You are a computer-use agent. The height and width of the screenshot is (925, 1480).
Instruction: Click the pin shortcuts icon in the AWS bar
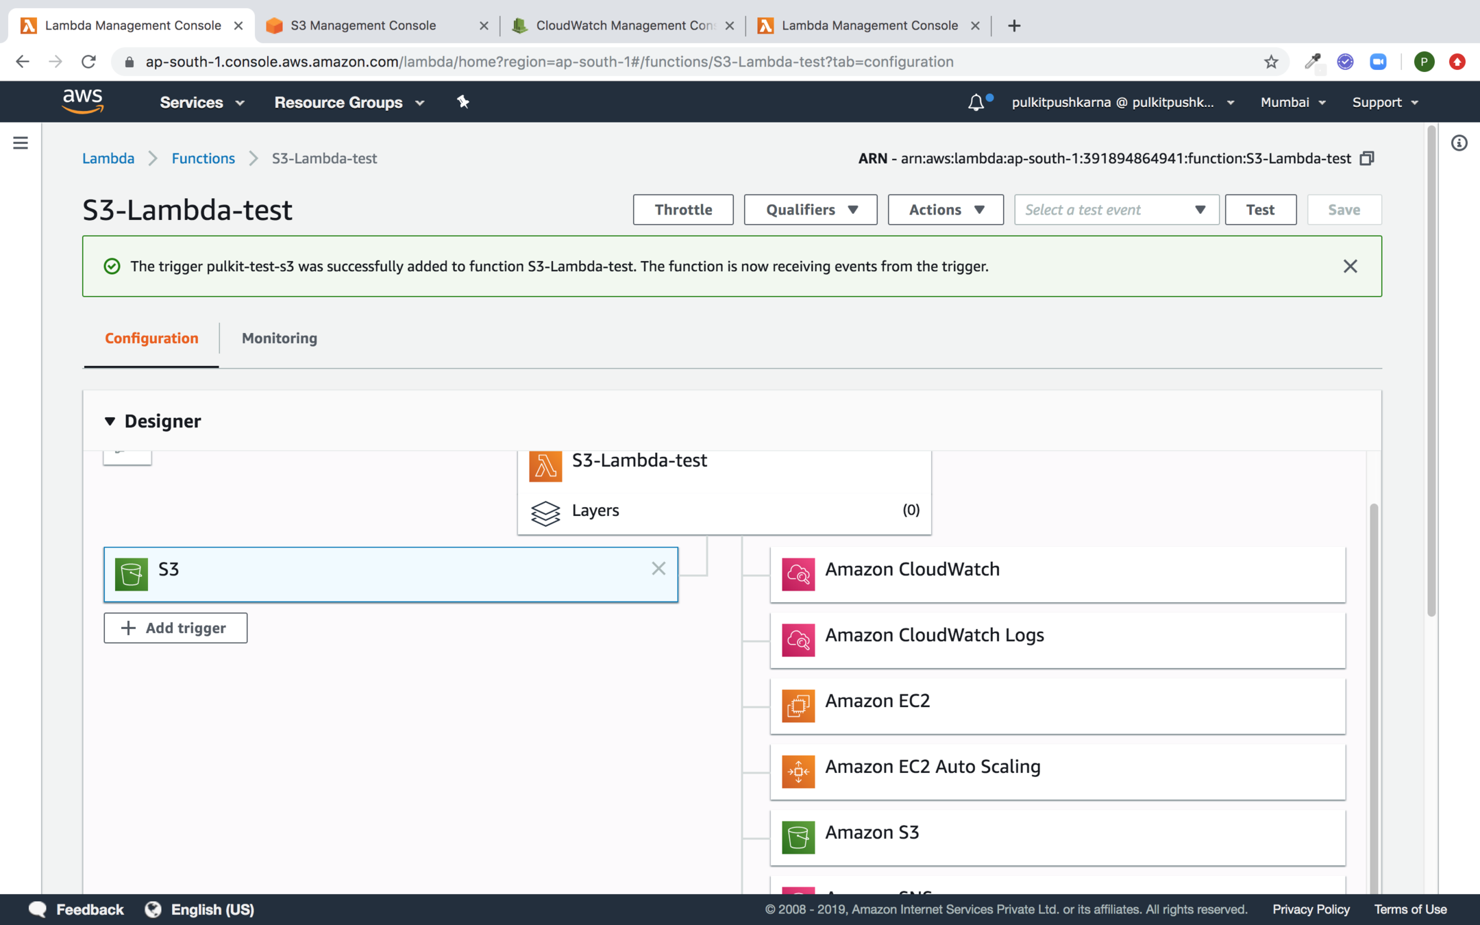(x=463, y=102)
